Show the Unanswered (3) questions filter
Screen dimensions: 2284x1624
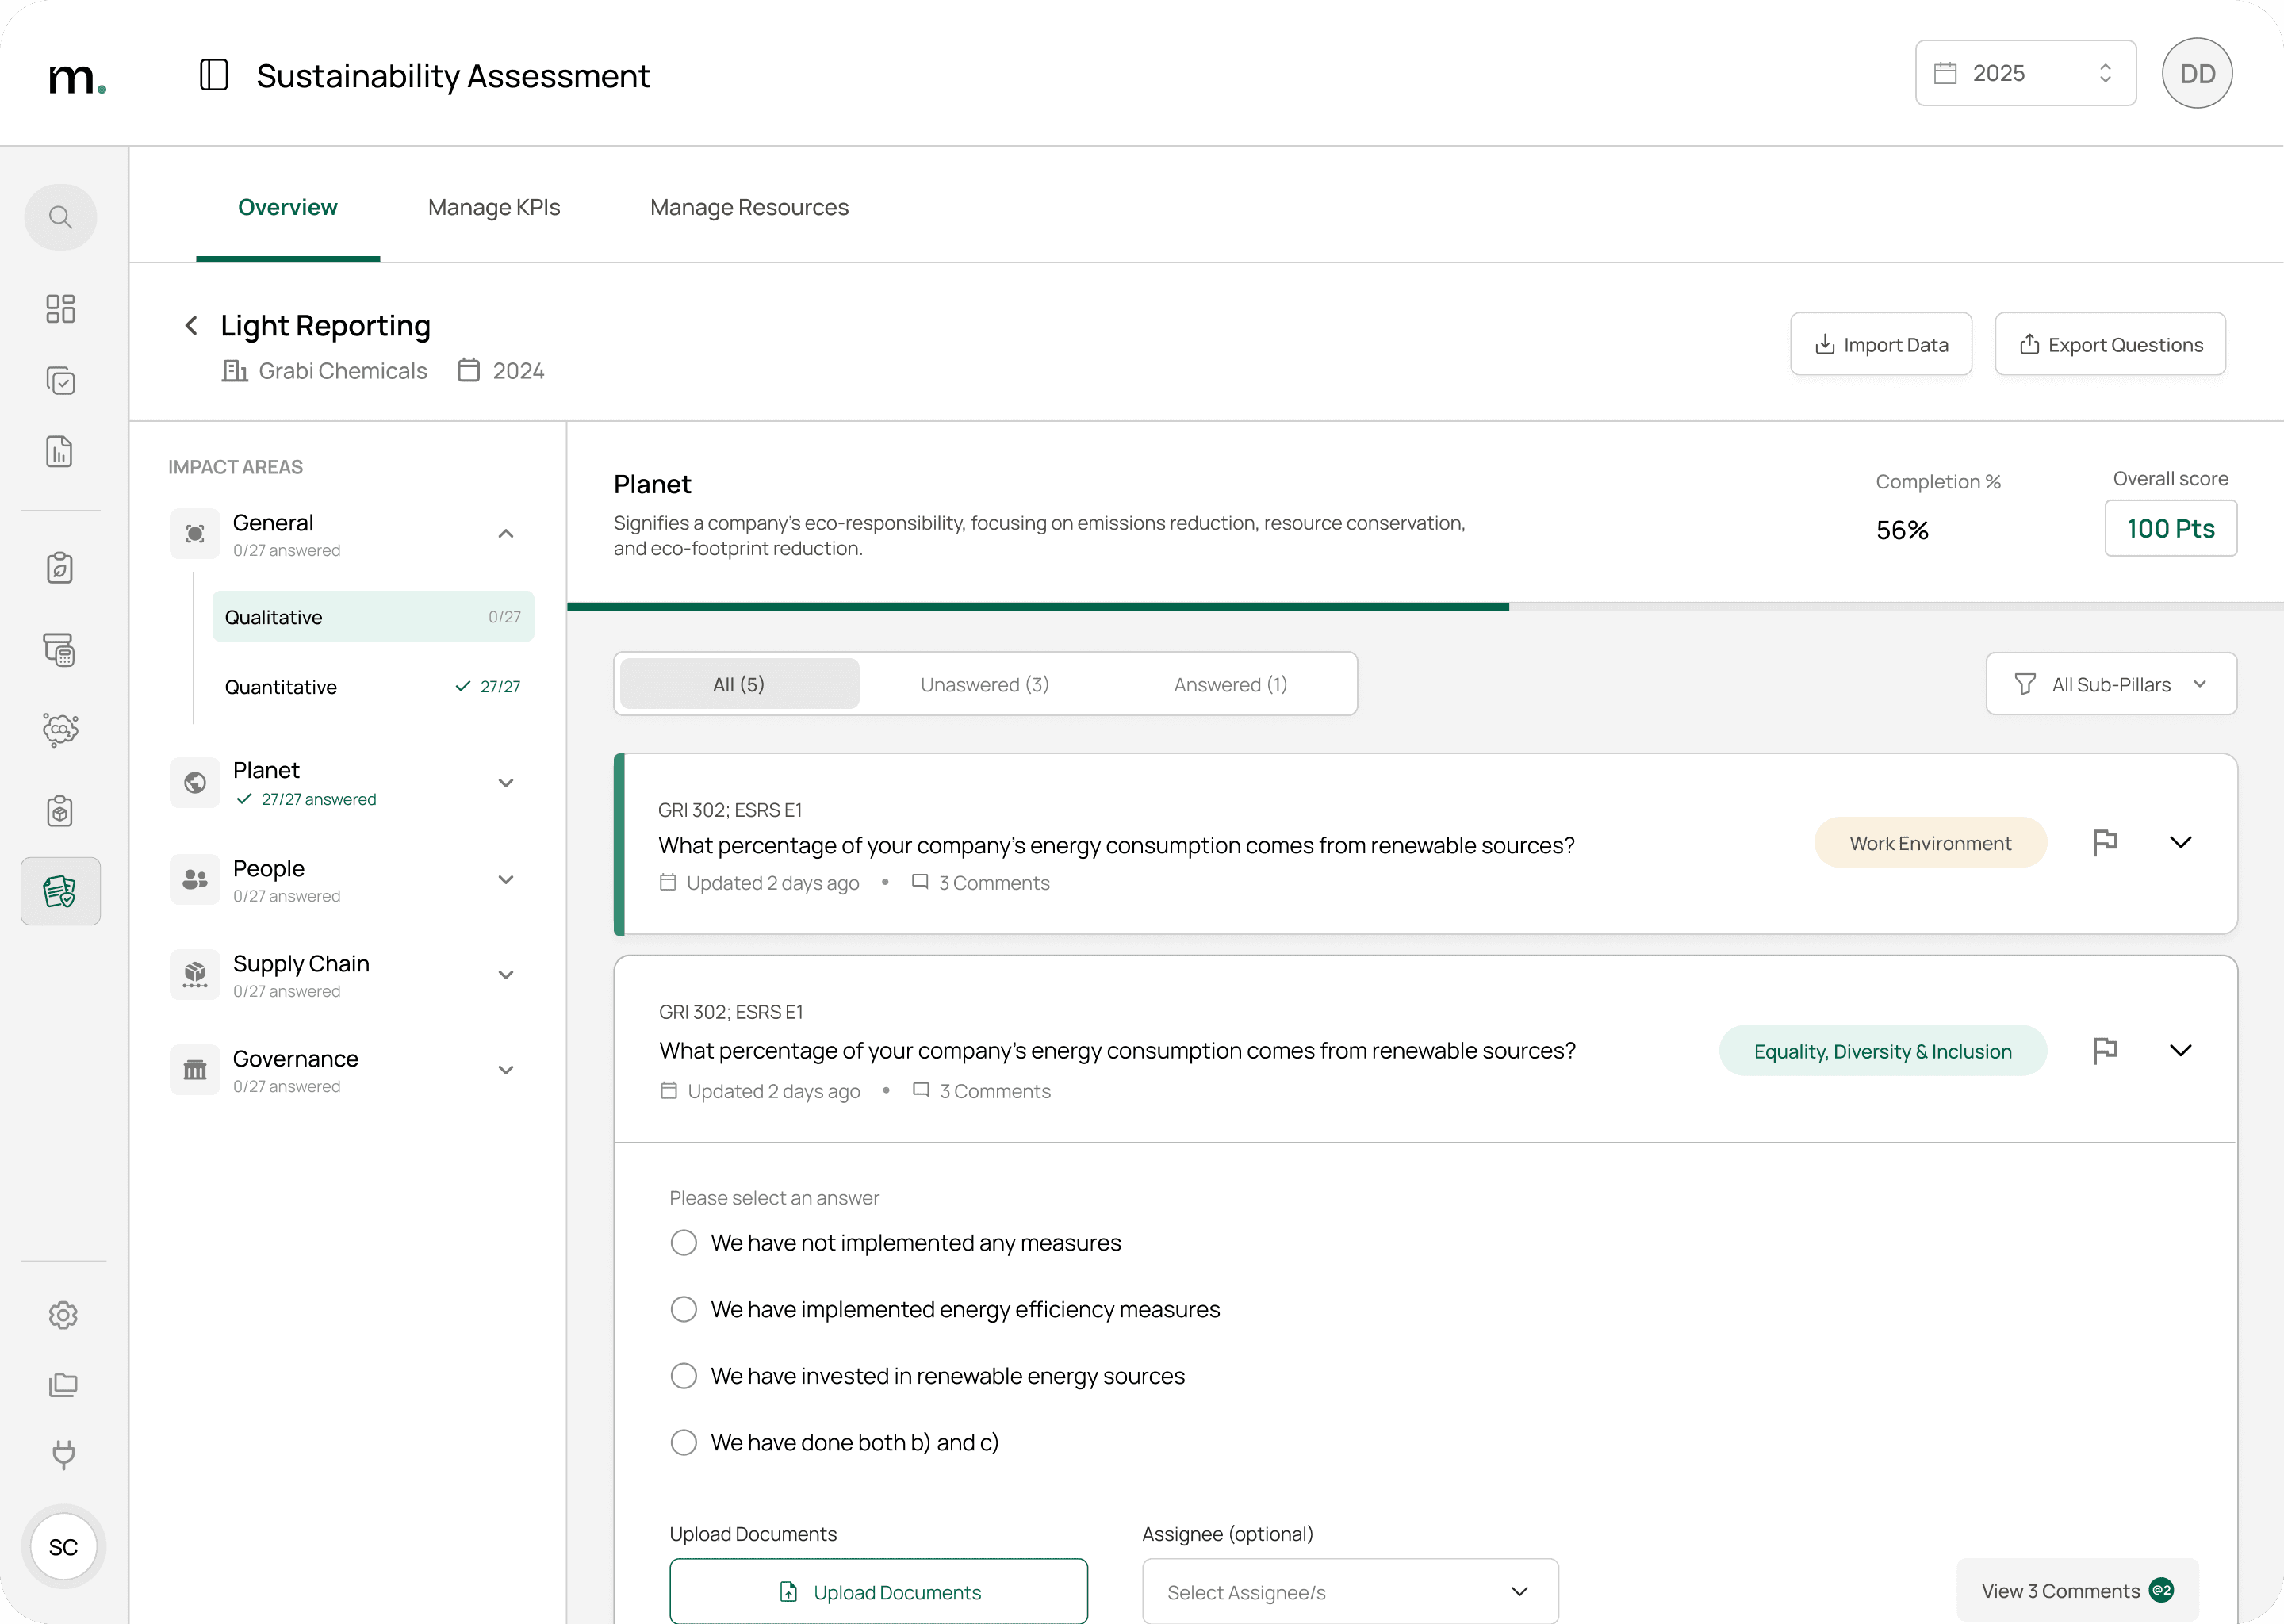984,684
